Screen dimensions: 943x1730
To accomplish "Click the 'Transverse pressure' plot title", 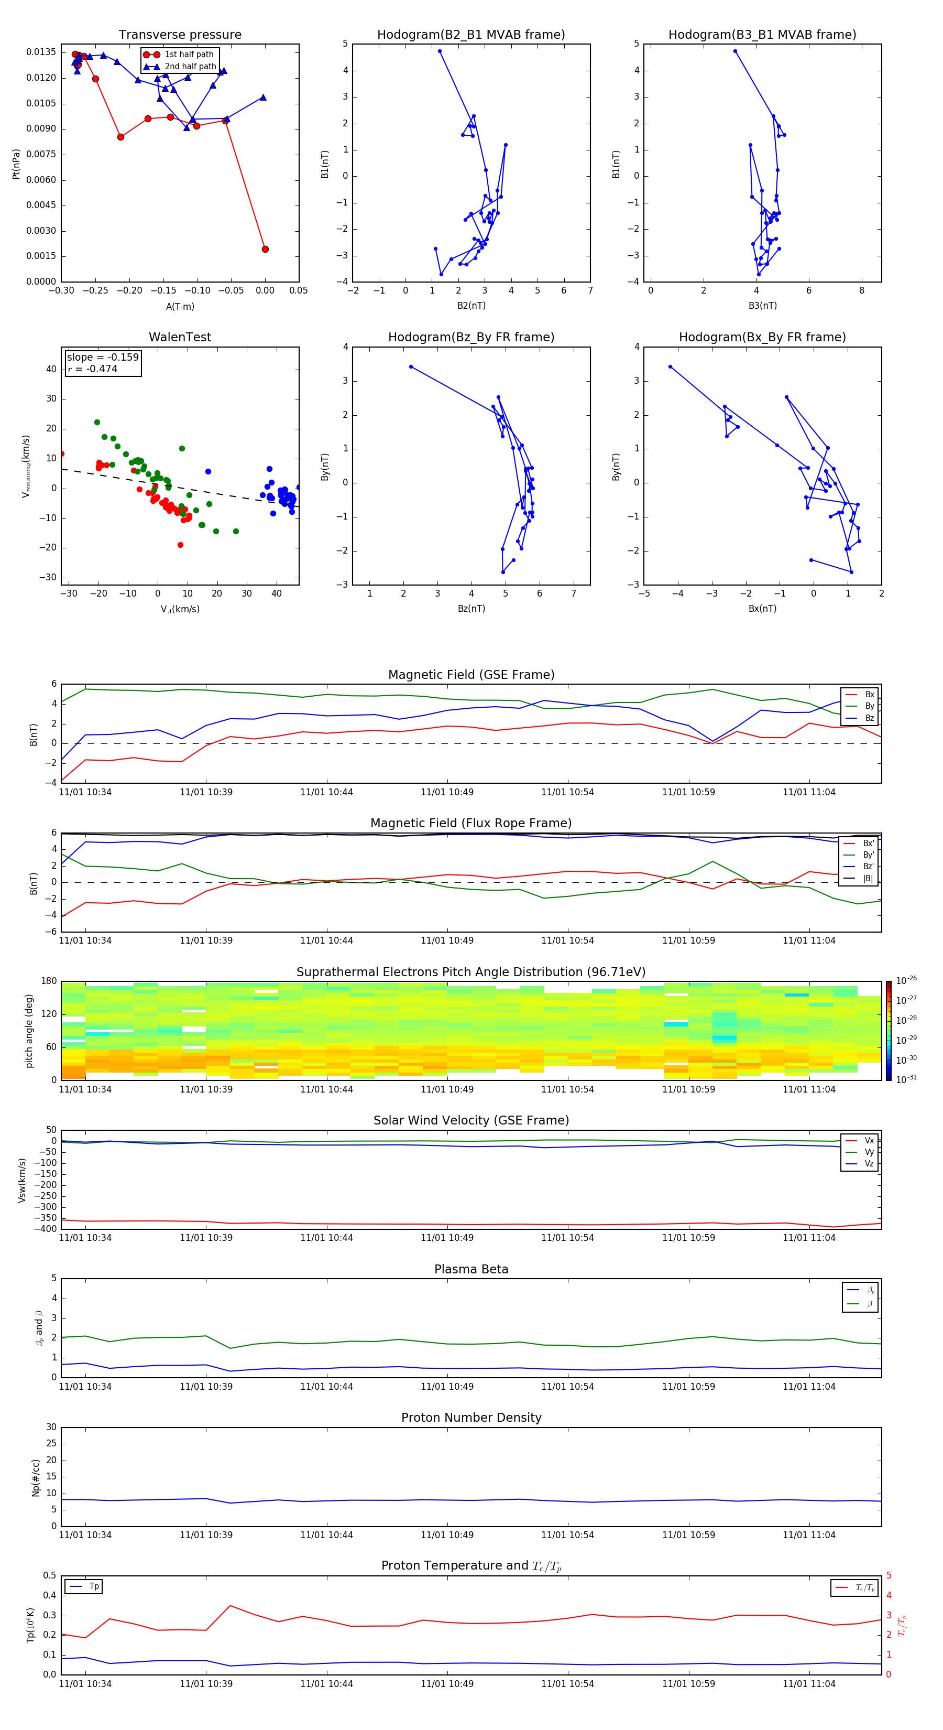I will (180, 35).
